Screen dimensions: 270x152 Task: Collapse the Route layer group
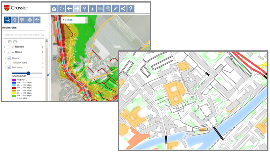click(13, 52)
